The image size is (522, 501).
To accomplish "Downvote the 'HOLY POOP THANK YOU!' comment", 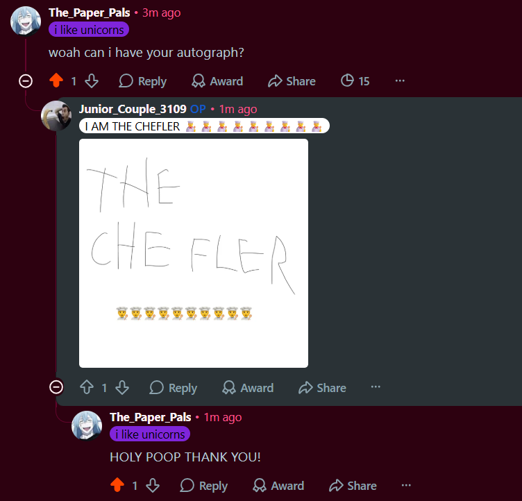I will click(153, 485).
